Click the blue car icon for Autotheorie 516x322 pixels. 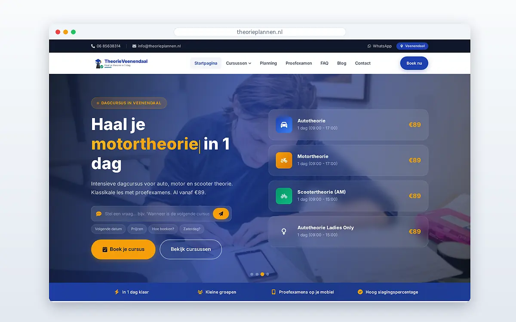284,125
